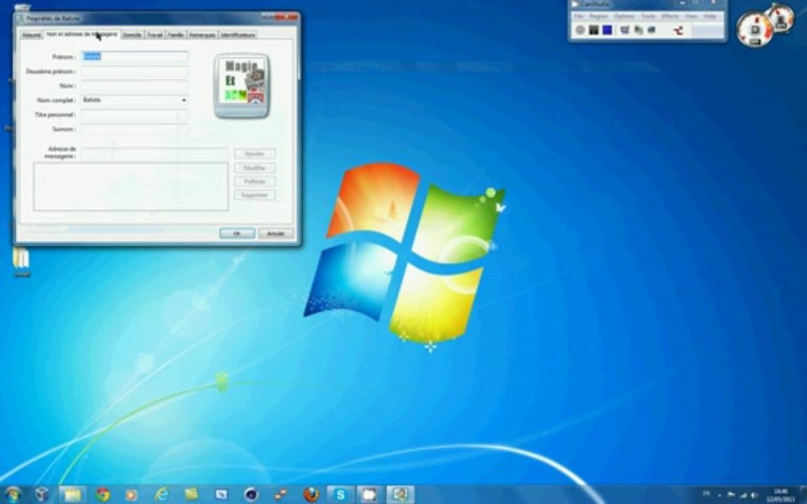Open Skype from the taskbar

(340, 495)
